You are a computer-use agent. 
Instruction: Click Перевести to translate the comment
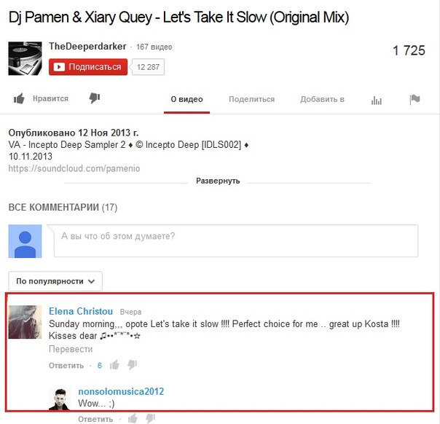71,349
